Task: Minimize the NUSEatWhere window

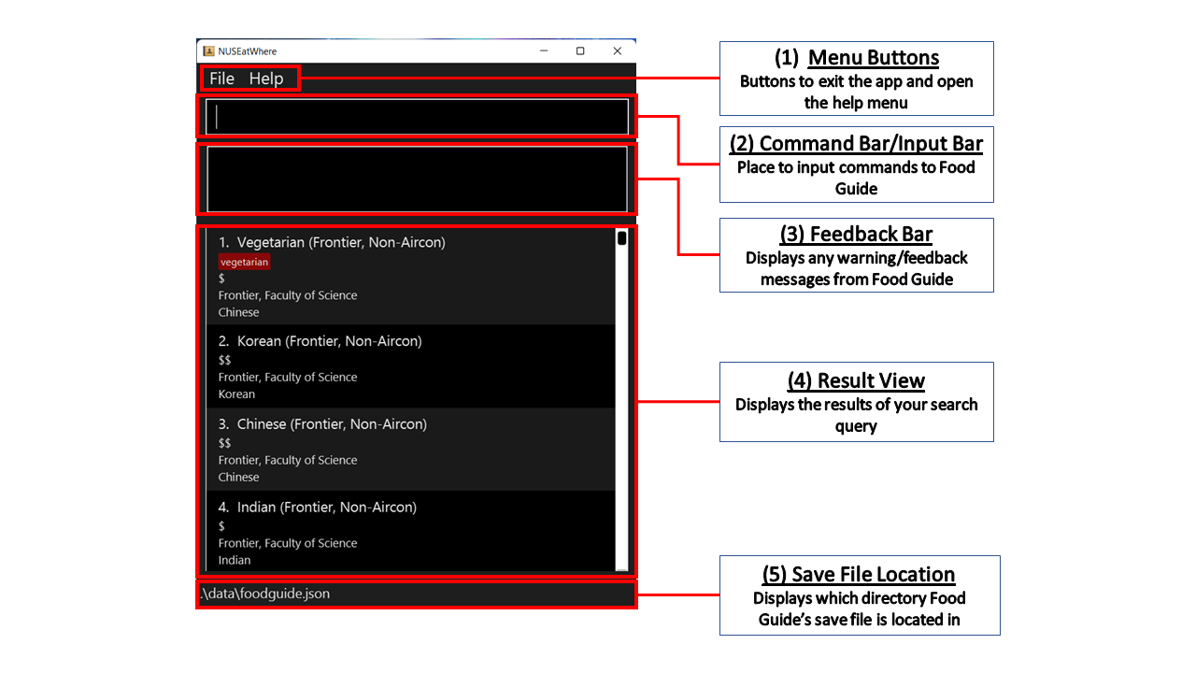Action: (x=543, y=51)
